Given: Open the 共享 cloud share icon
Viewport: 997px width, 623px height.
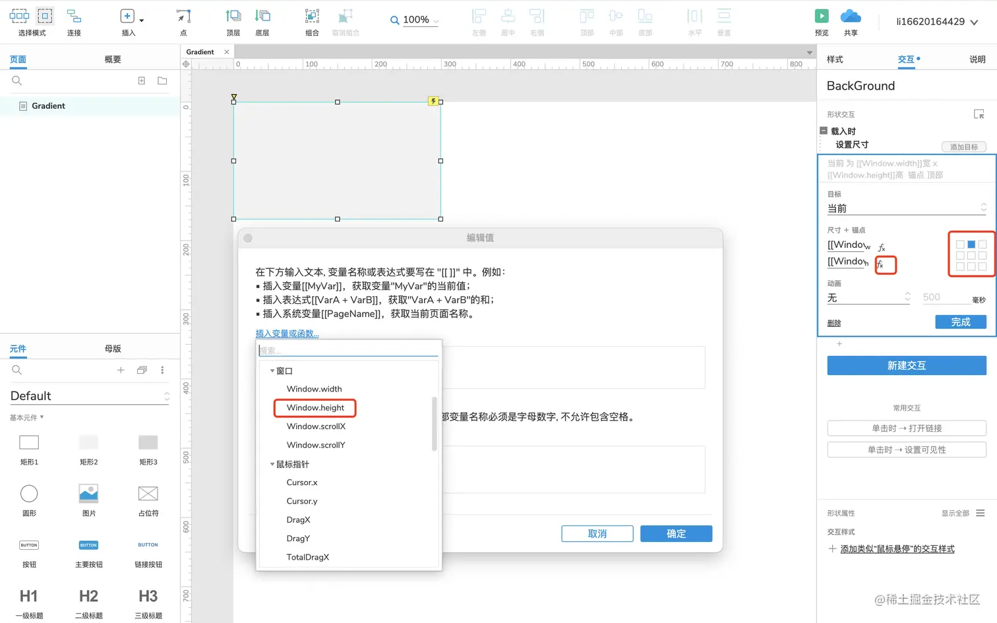Looking at the screenshot, I should click(851, 16).
